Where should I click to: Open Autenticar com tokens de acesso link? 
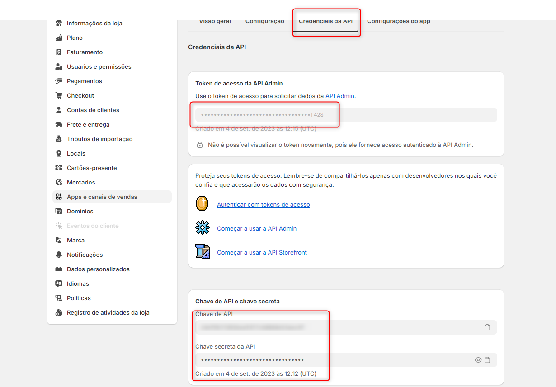(263, 204)
